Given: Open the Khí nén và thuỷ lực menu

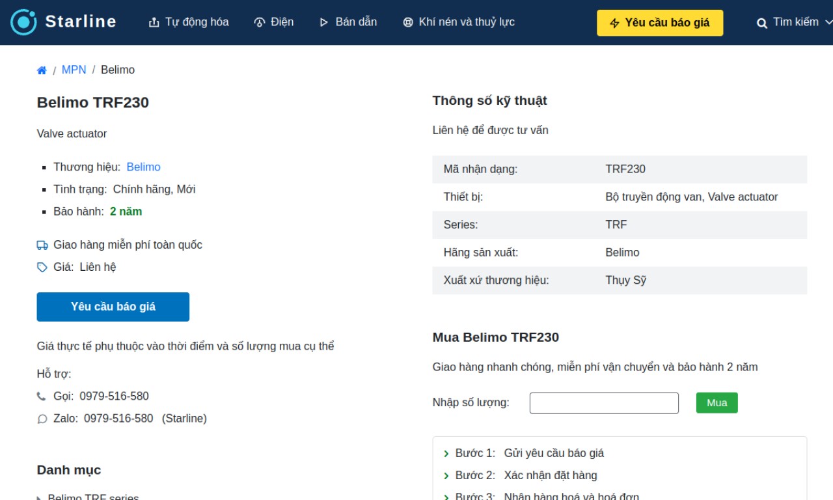Looking at the screenshot, I should (x=459, y=22).
